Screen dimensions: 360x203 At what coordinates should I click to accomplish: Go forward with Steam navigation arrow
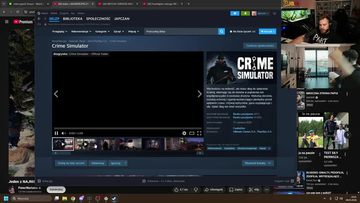(45, 19)
